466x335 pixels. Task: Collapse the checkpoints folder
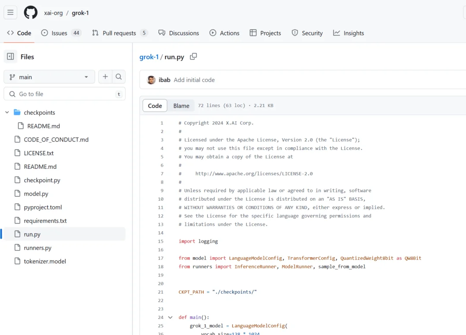pos(7,113)
